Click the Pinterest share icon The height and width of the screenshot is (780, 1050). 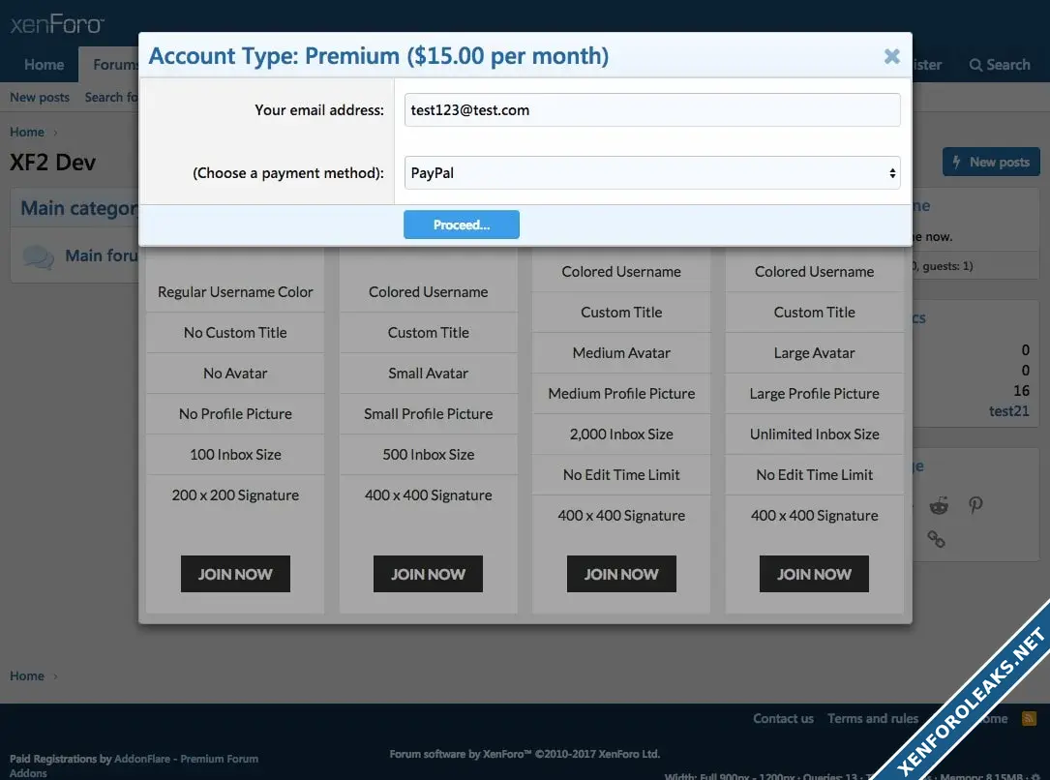click(x=975, y=505)
